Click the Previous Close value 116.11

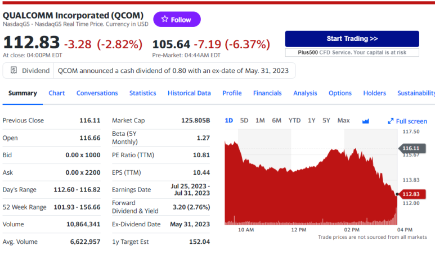click(x=90, y=121)
